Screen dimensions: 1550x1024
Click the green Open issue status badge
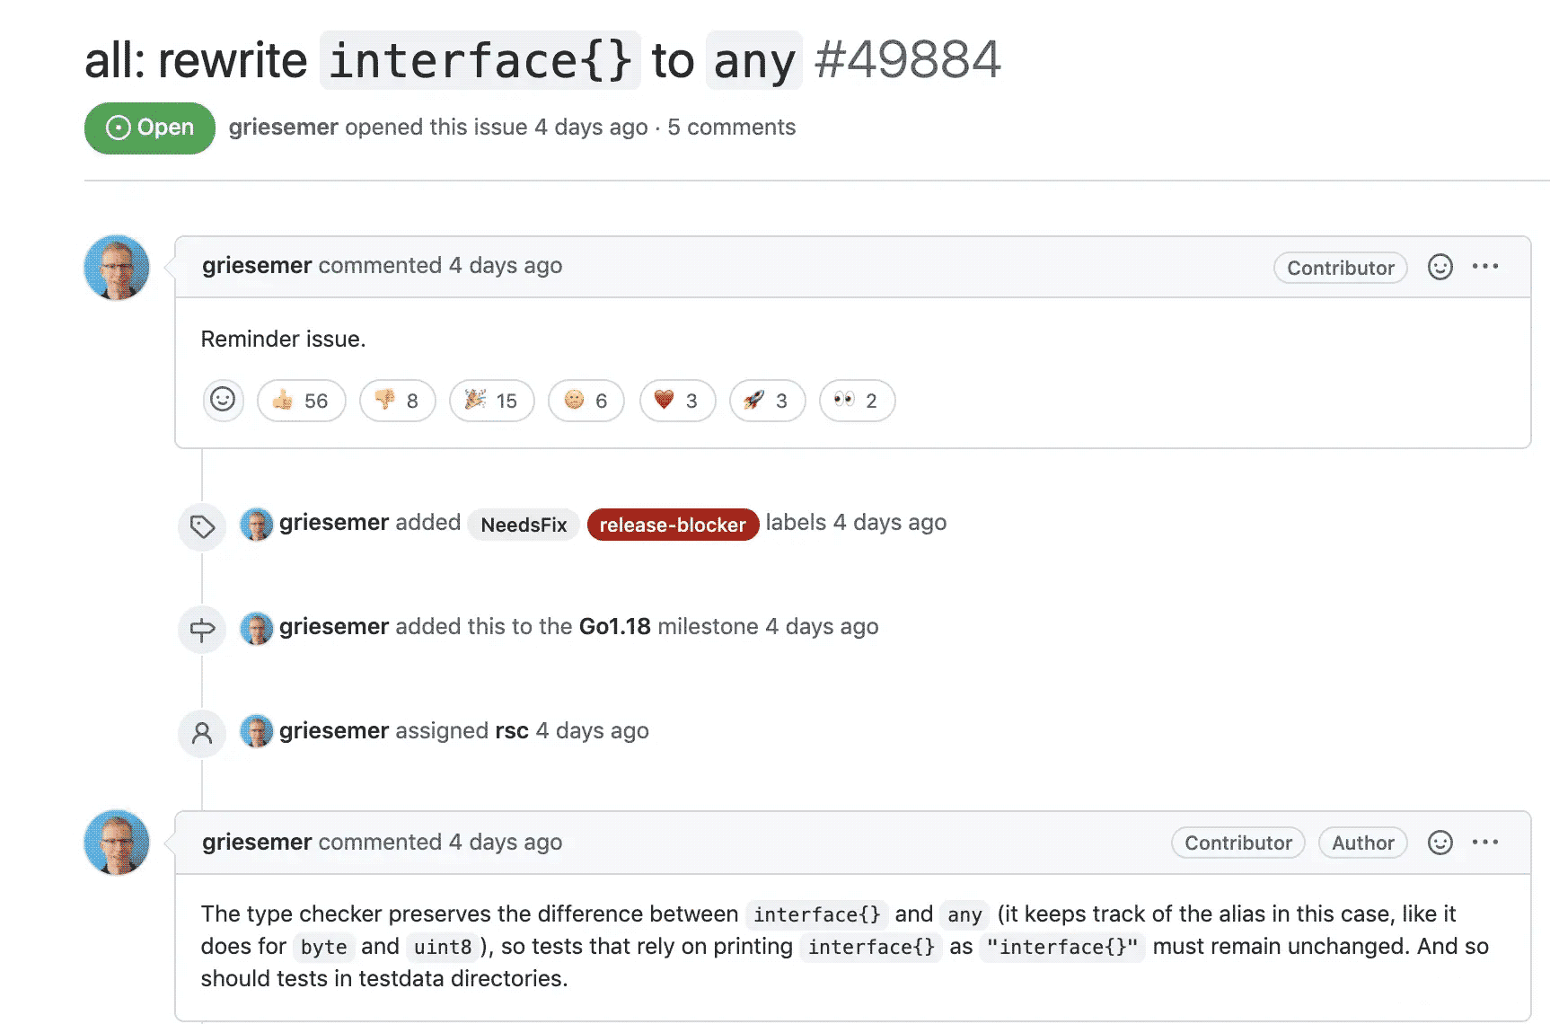point(150,128)
